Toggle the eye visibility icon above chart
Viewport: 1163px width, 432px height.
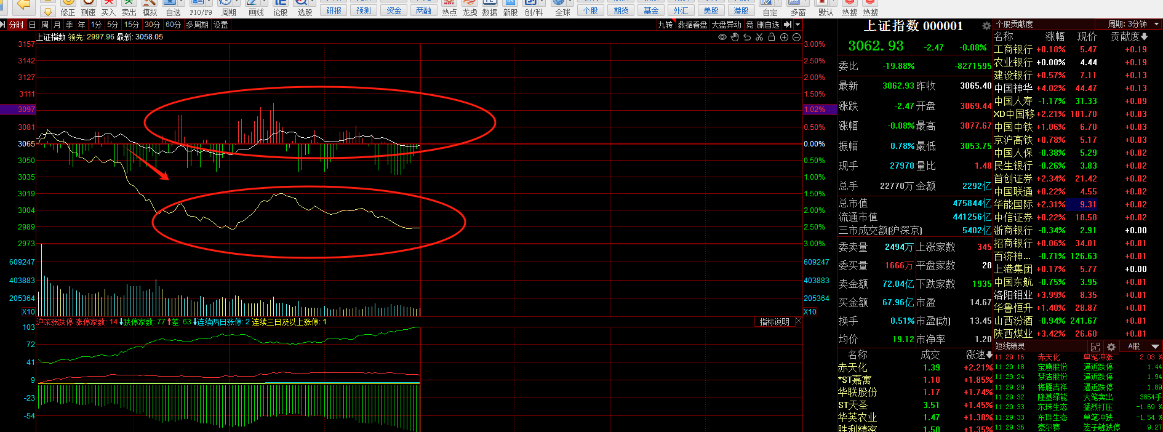(722, 37)
